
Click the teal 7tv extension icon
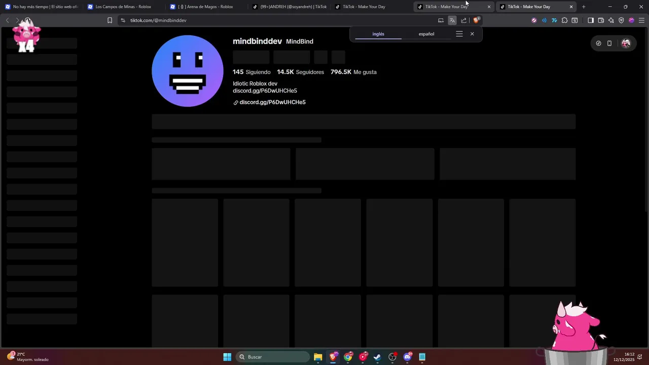tap(554, 20)
